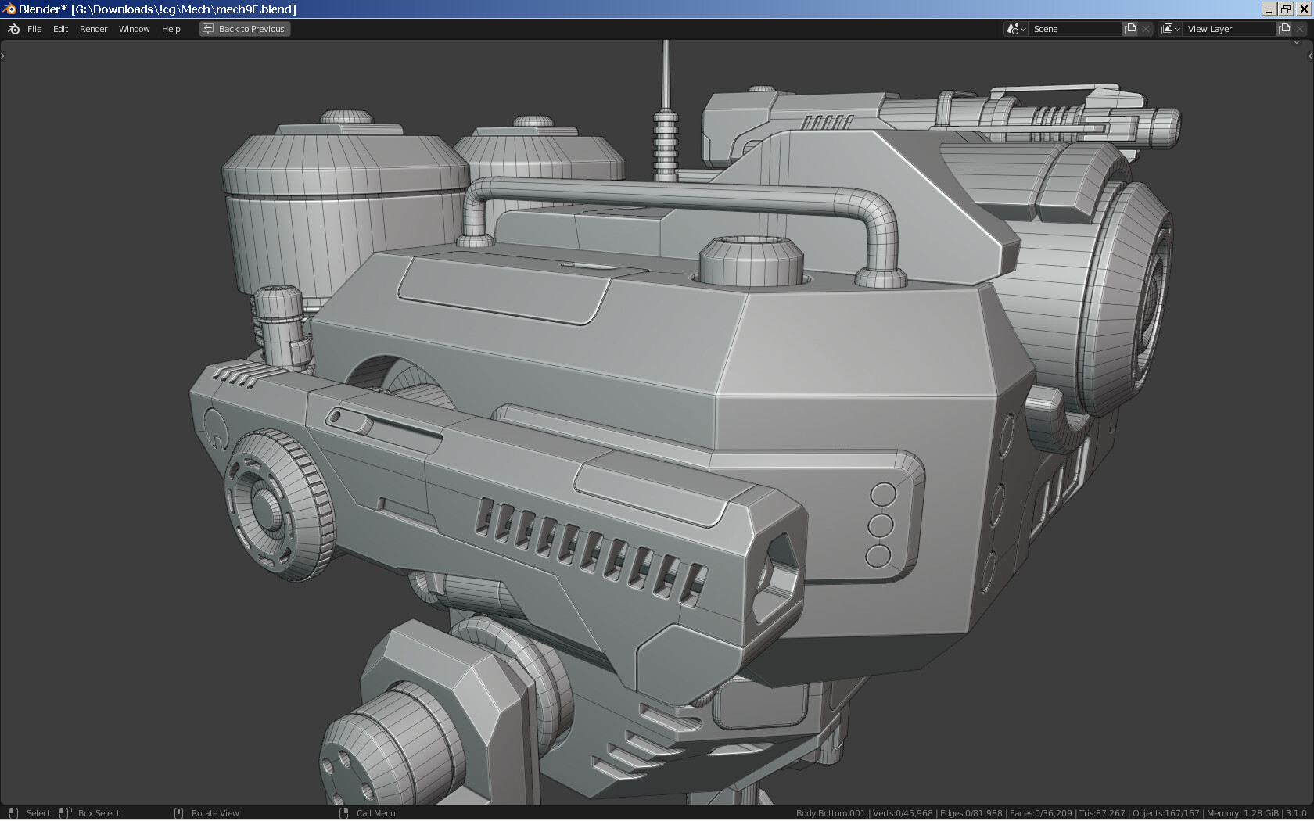
Task: Click the screen icon on Back to Previous
Action: (208, 29)
